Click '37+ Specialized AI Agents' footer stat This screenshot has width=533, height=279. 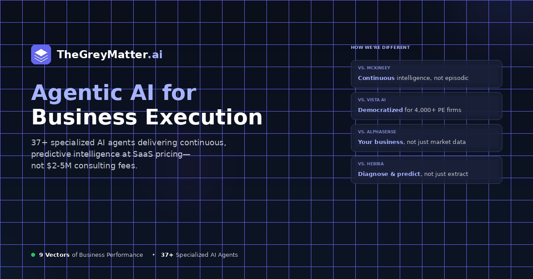point(199,255)
